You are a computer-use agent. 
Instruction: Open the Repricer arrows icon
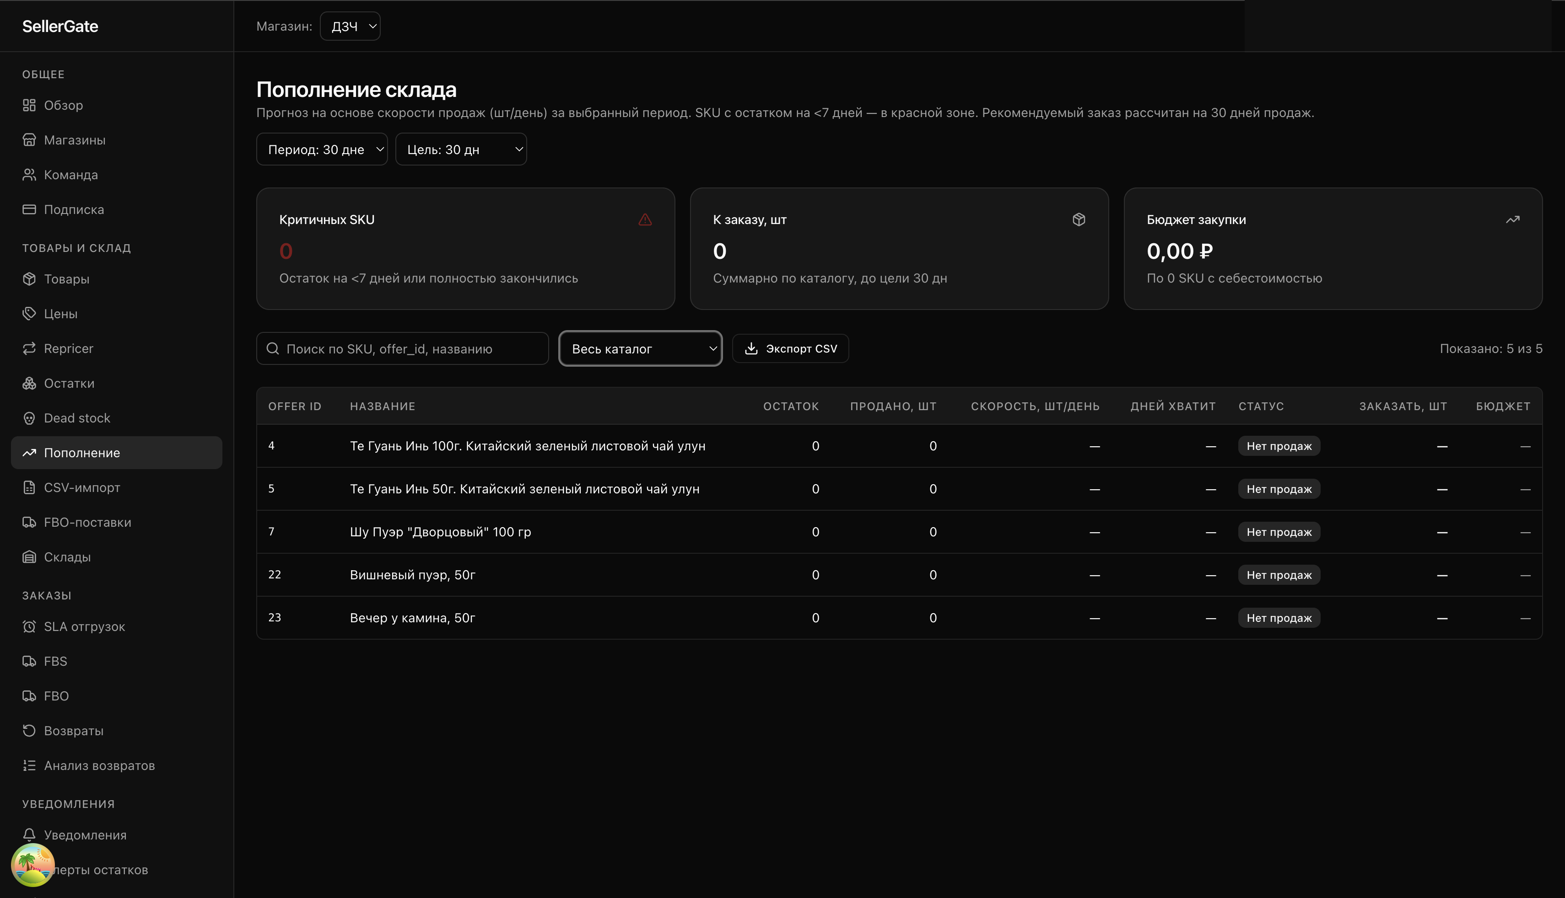tap(29, 348)
